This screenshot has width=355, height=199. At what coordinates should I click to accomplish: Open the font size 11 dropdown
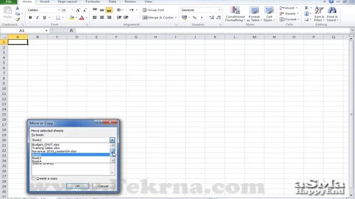click(72, 10)
